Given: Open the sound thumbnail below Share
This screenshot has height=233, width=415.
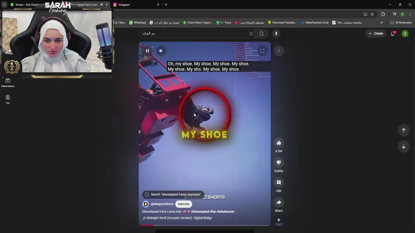Looking at the screenshot, I should pos(279,221).
